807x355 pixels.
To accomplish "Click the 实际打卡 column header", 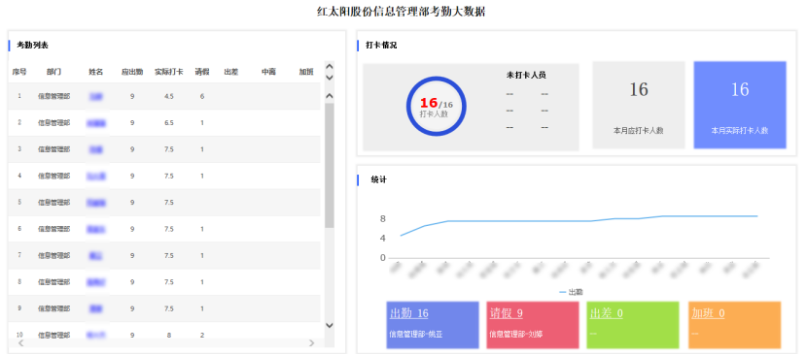I will (169, 72).
